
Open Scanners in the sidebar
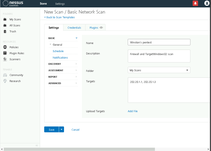(15, 59)
